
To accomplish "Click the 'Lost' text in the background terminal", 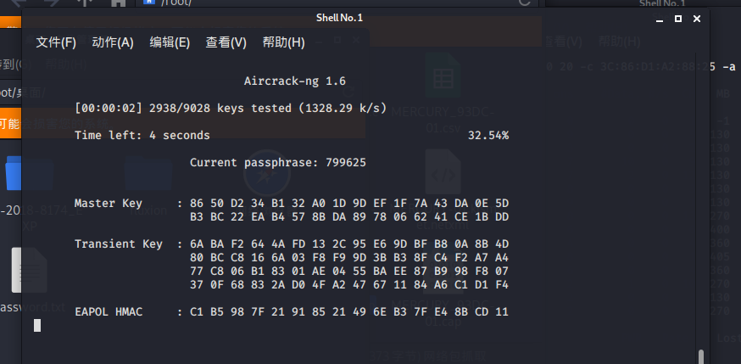I will pyautogui.click(x=728, y=338).
